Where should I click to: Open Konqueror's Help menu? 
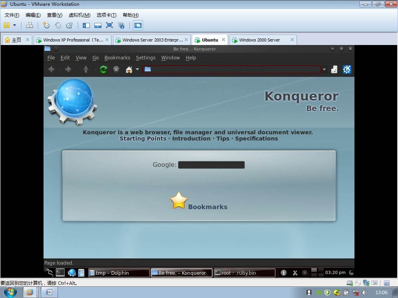pos(191,58)
